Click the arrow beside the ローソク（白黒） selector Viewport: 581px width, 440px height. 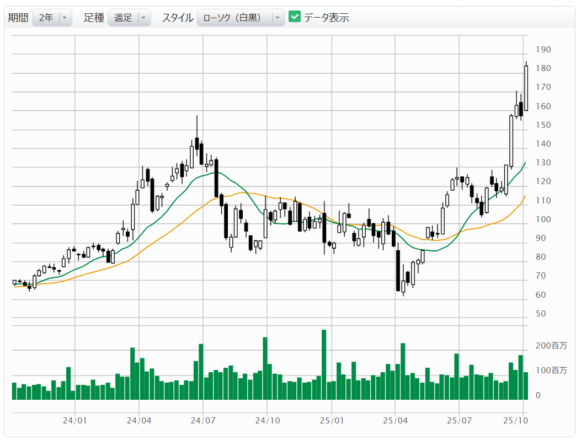pyautogui.click(x=278, y=18)
